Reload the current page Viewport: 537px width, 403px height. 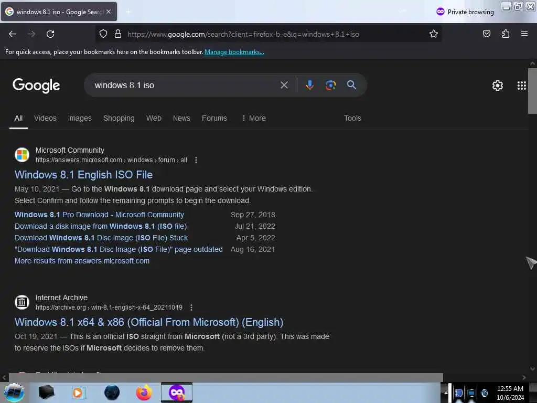[50, 34]
